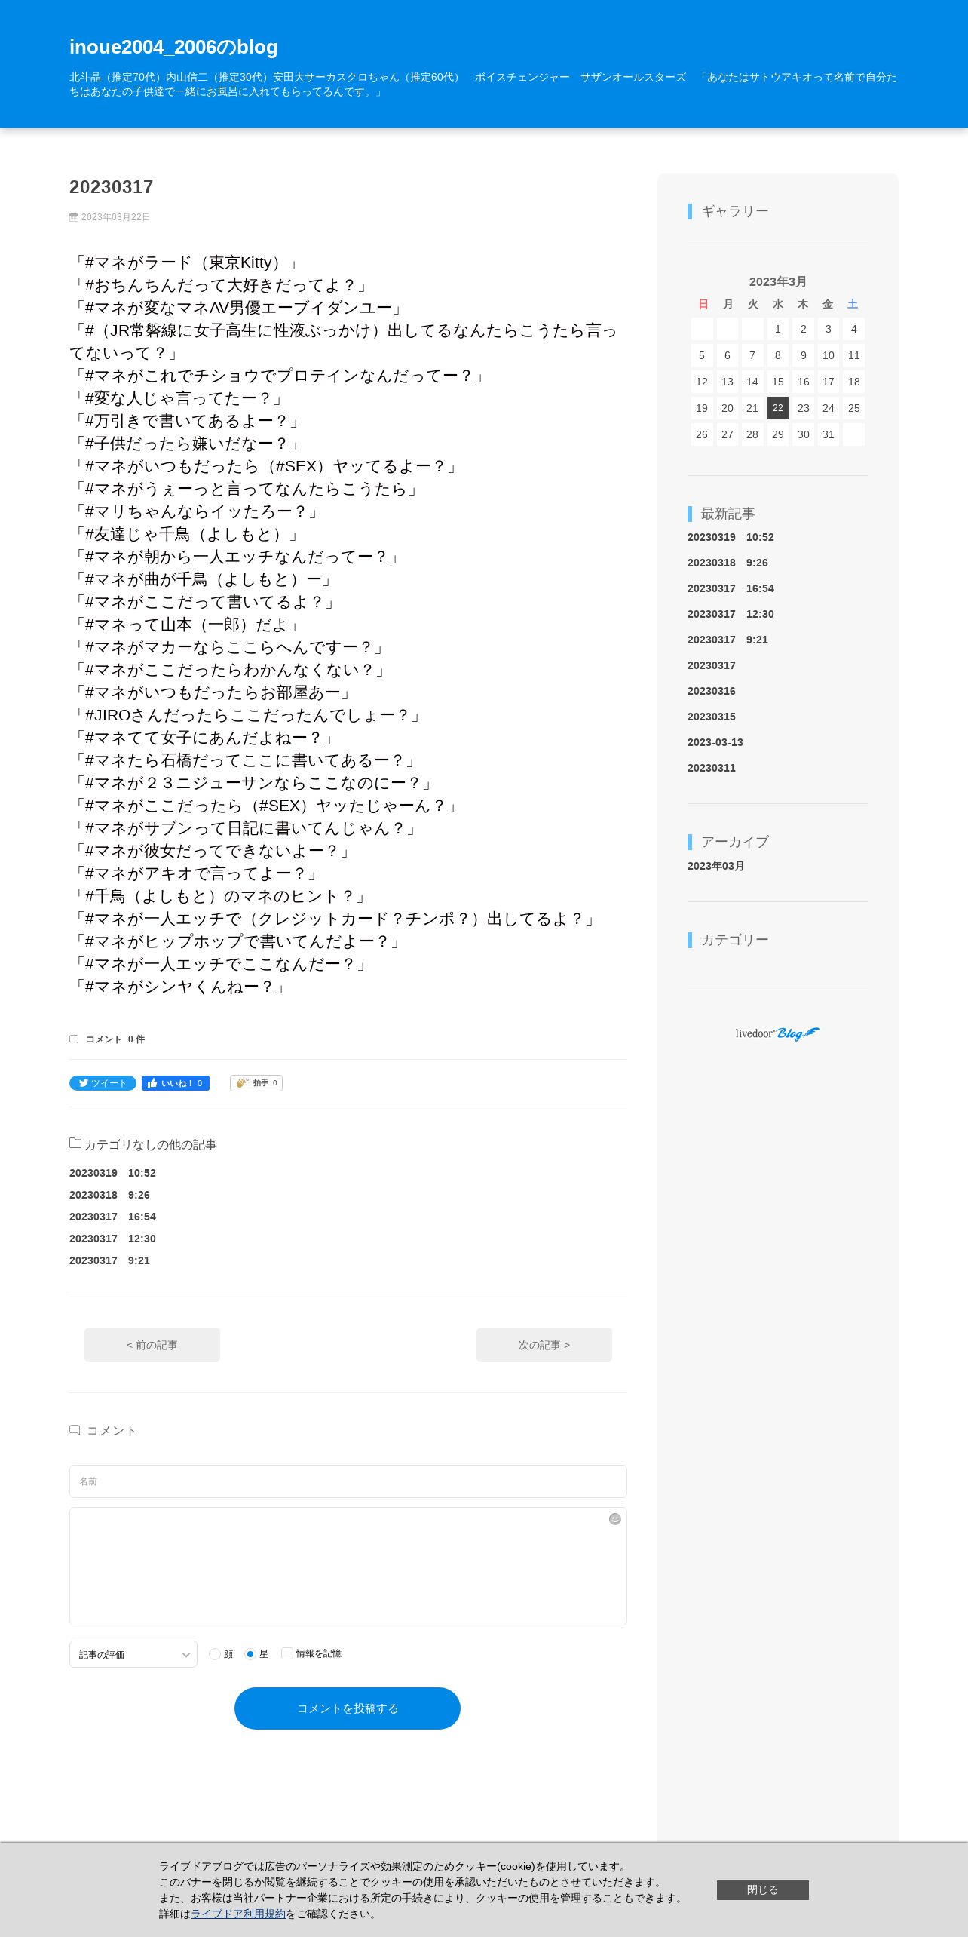Click post date 2023年03月22日
The width and height of the screenshot is (968, 1937).
pos(116,217)
